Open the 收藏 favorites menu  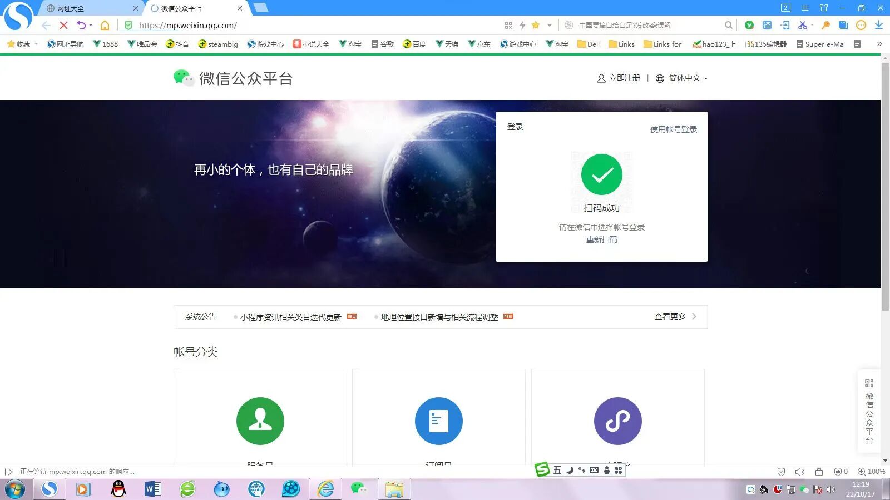click(x=22, y=44)
